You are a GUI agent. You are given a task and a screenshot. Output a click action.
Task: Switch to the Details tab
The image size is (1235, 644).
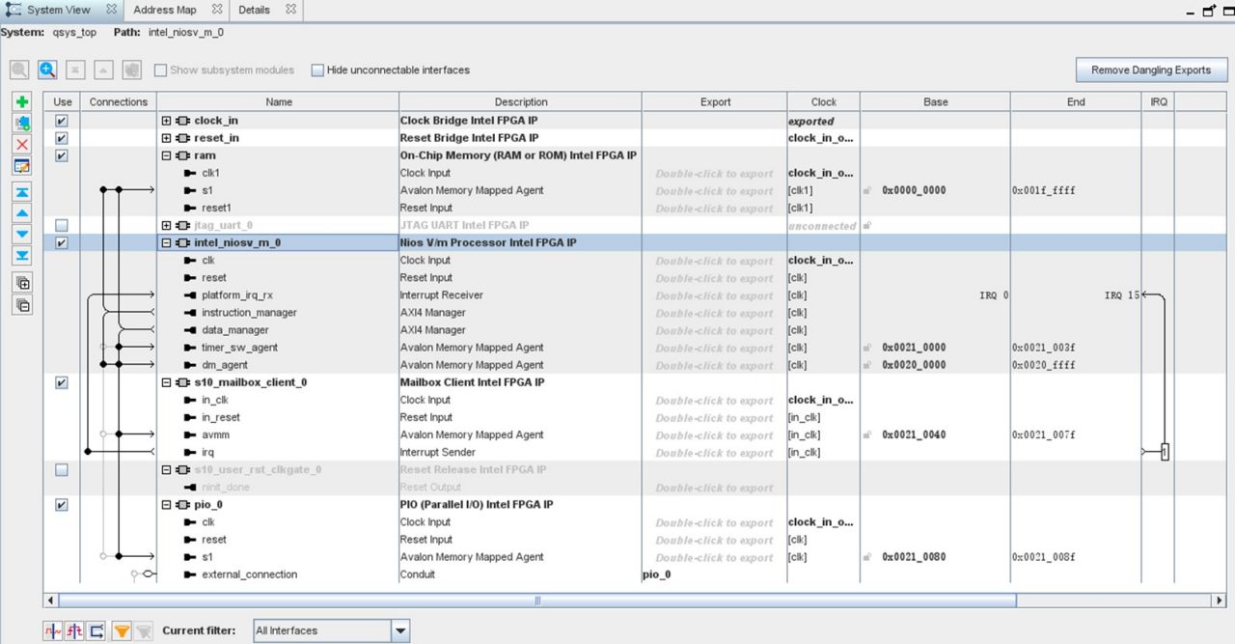(255, 10)
